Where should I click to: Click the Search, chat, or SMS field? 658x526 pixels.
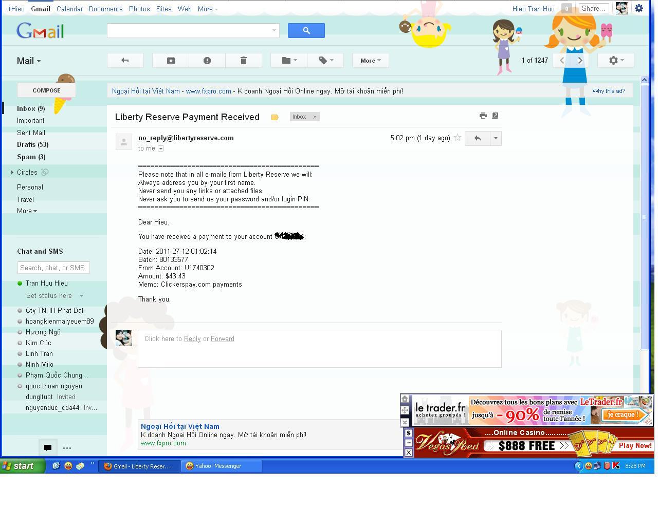(53, 268)
